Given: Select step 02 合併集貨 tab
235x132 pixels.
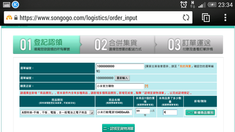Looking at the screenshot, I should [117, 45].
